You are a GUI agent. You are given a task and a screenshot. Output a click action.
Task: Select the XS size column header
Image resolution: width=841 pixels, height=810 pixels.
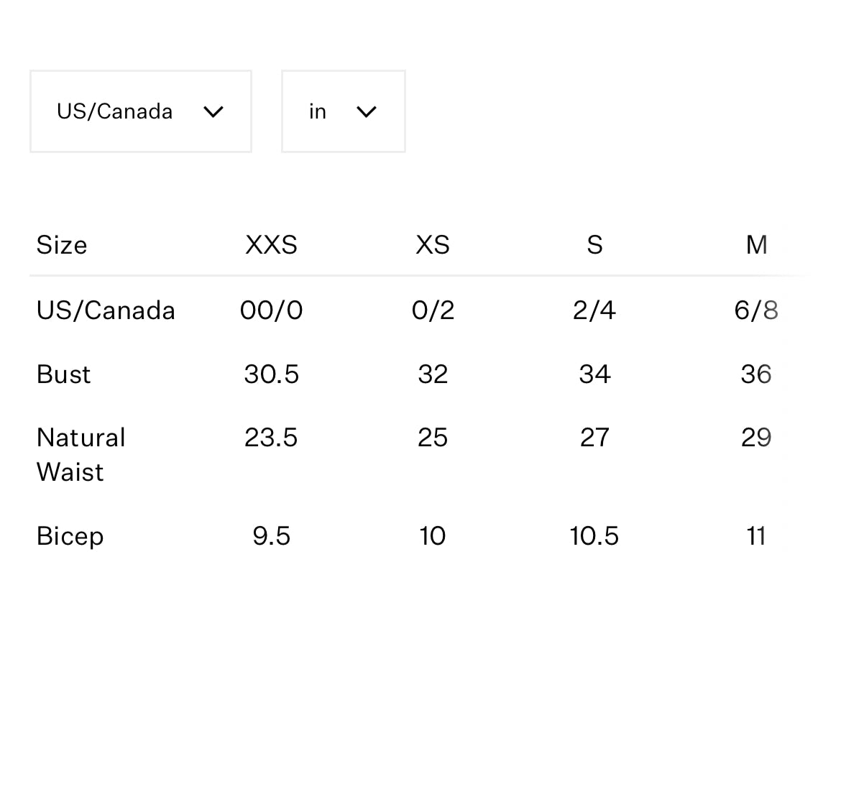433,245
